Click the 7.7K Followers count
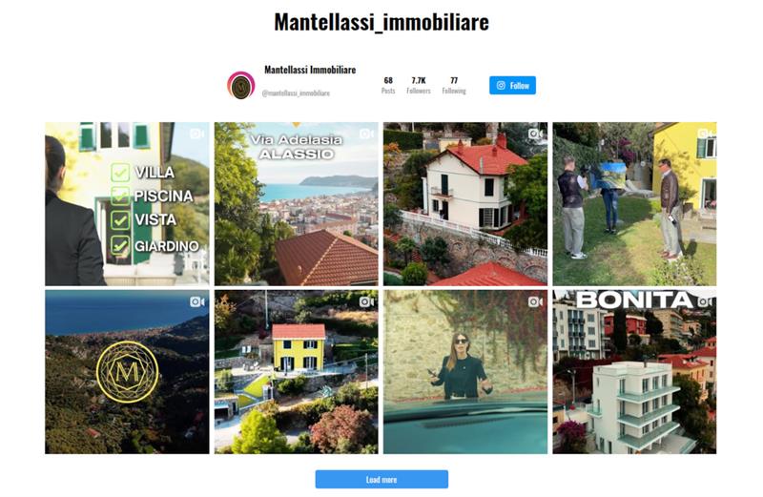Image resolution: width=763 pixels, height=497 pixels. coord(419,85)
